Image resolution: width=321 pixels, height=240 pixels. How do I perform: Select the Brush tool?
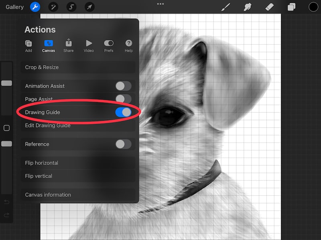click(x=226, y=7)
